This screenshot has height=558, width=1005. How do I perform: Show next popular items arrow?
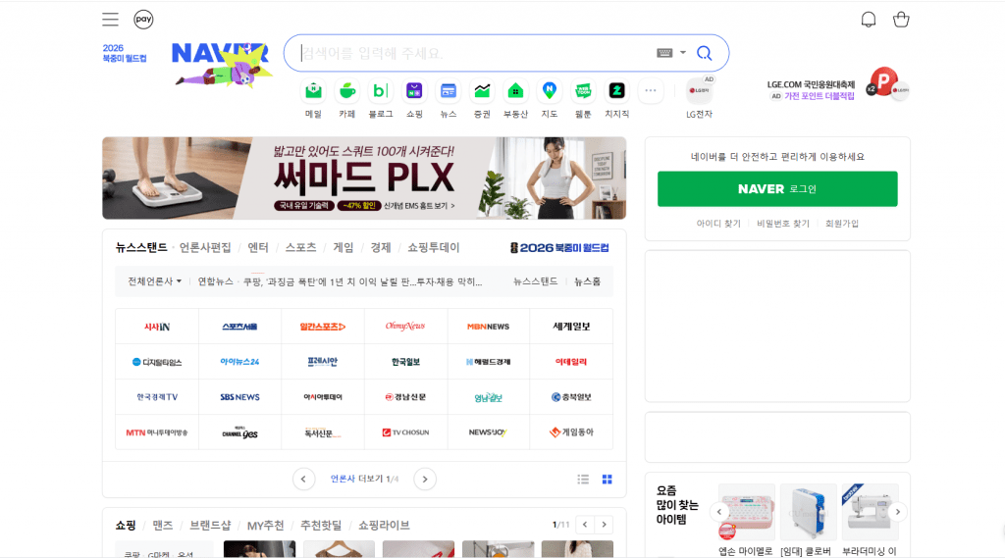pyautogui.click(x=898, y=512)
